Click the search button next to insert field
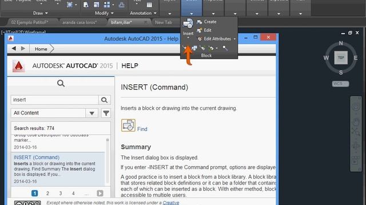366x205 pixels. pyautogui.click(x=104, y=100)
